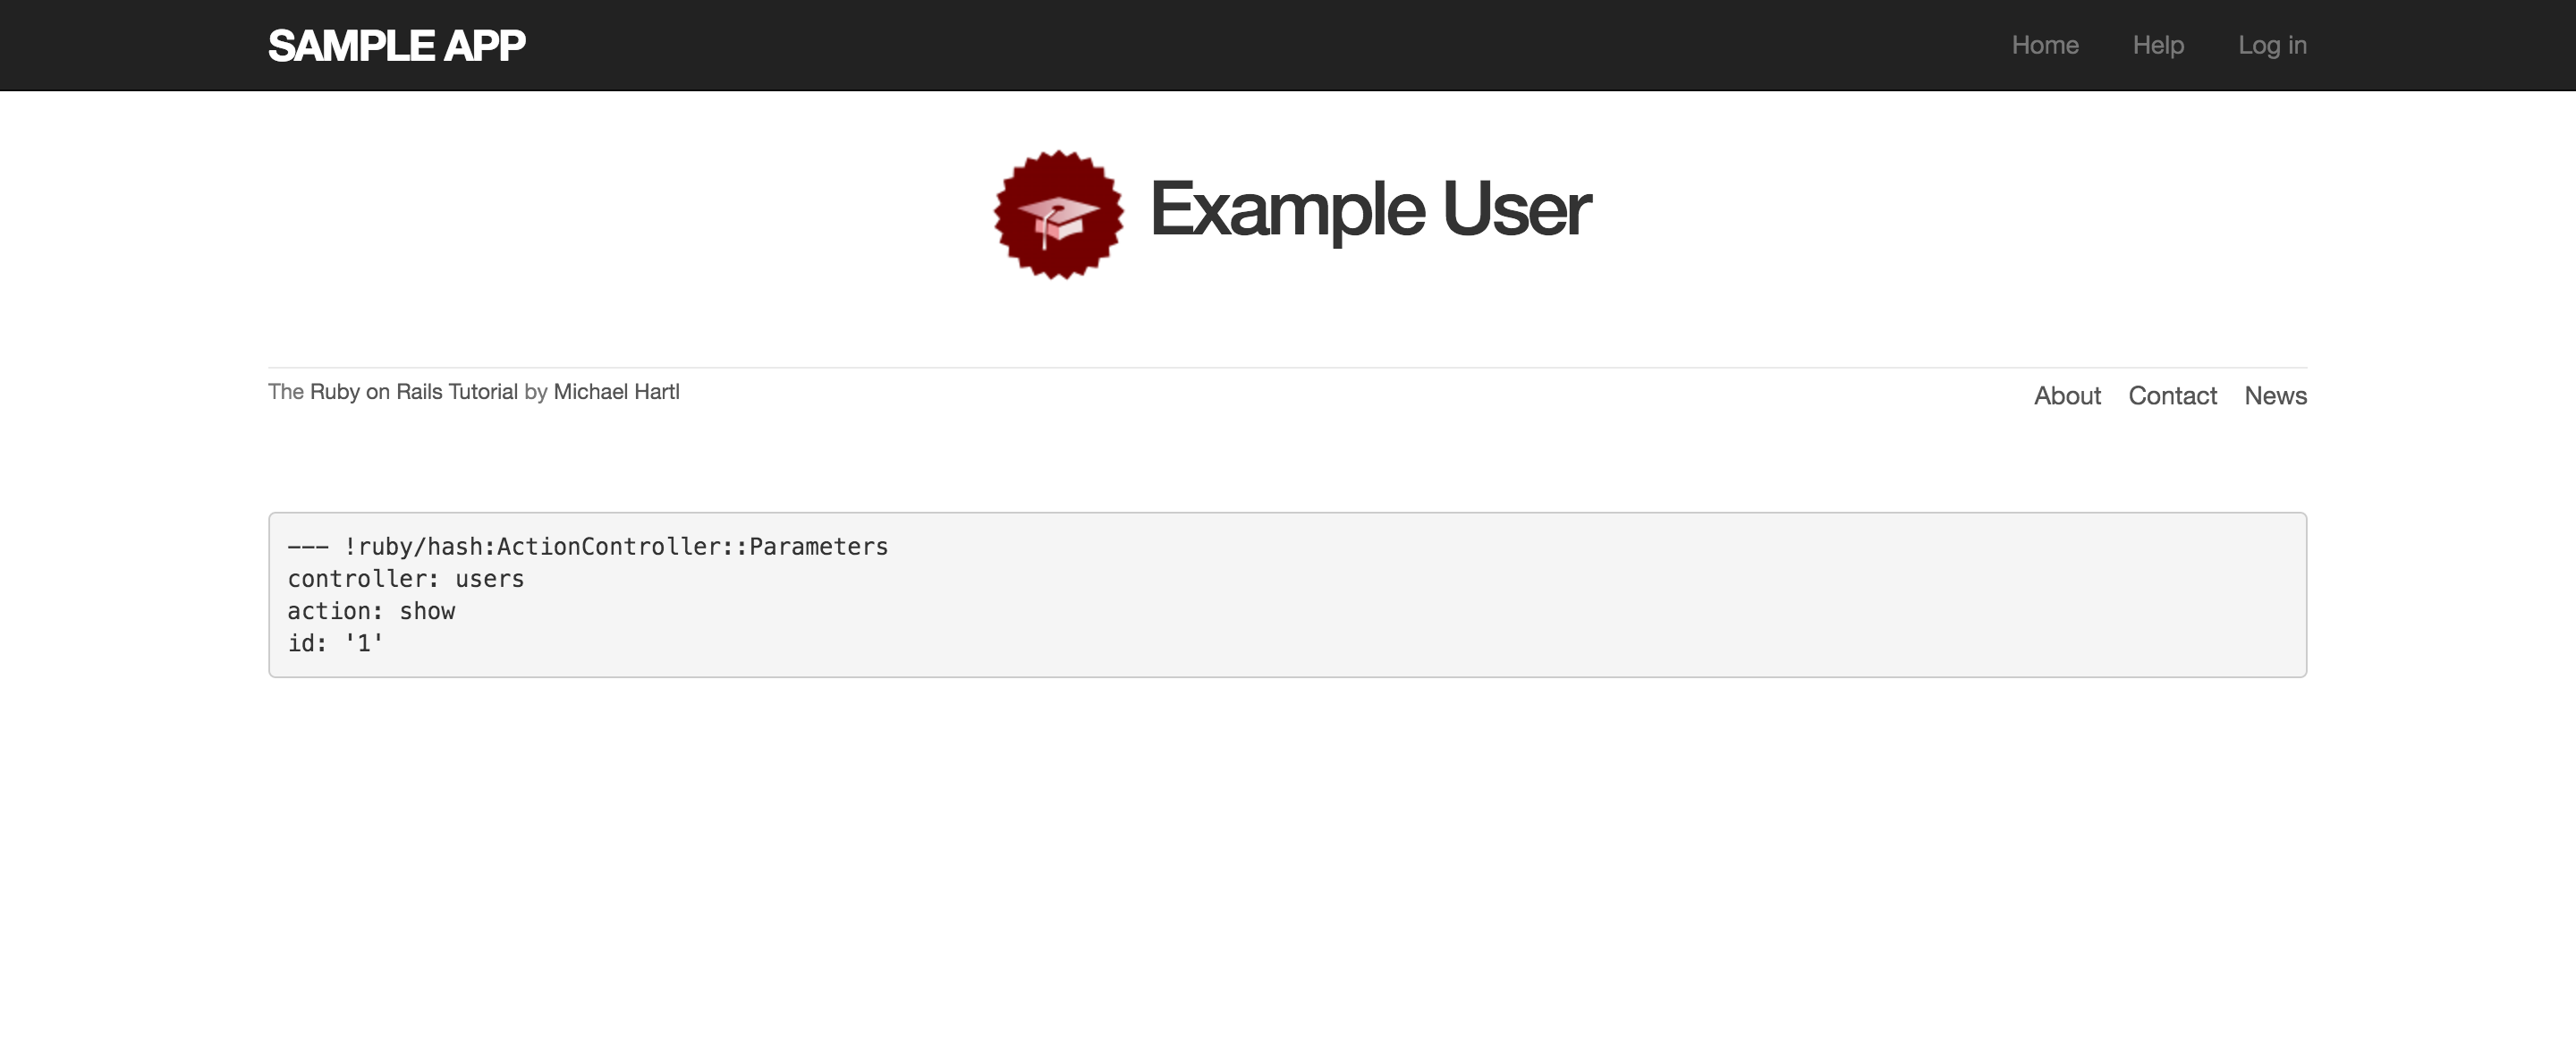The image size is (2576, 1045).
Task: Click the graduation cap avatar image
Action: (1058, 215)
